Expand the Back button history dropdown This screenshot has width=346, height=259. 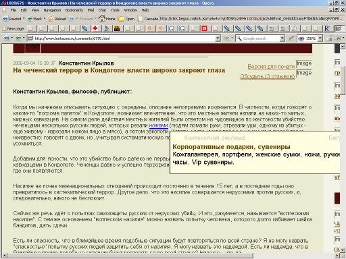coord(45,19)
